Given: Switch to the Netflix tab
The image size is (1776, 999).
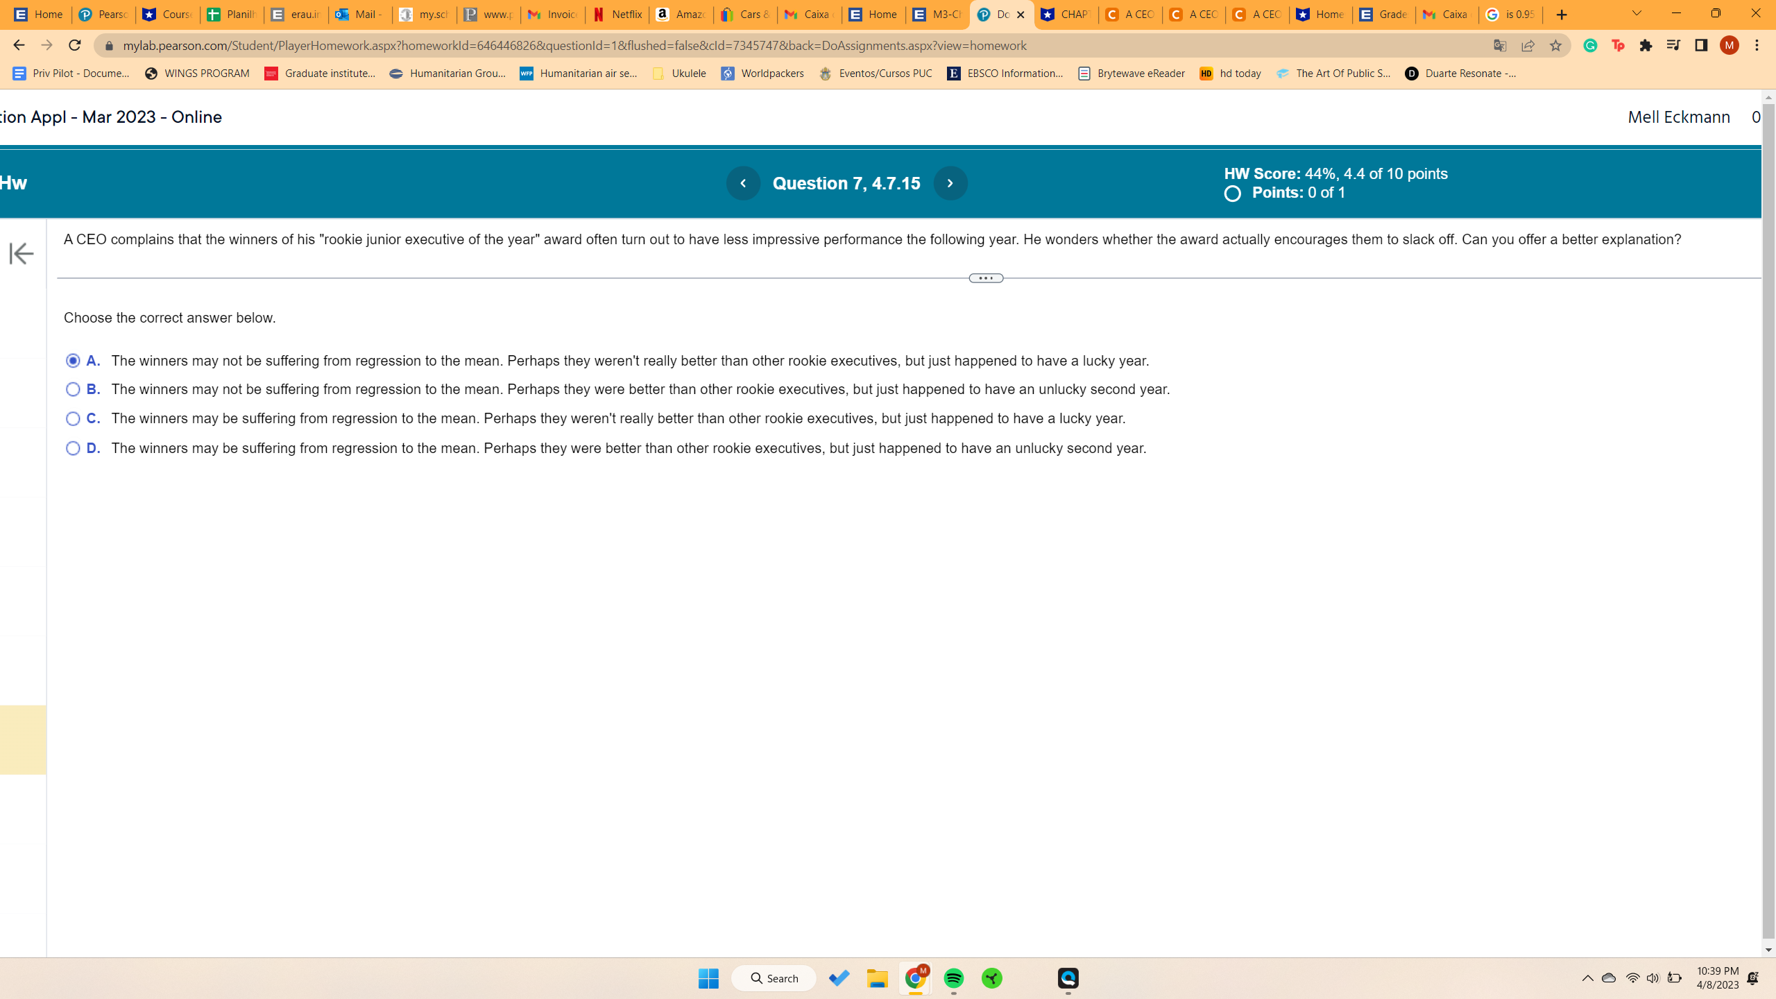Looking at the screenshot, I should (617, 15).
